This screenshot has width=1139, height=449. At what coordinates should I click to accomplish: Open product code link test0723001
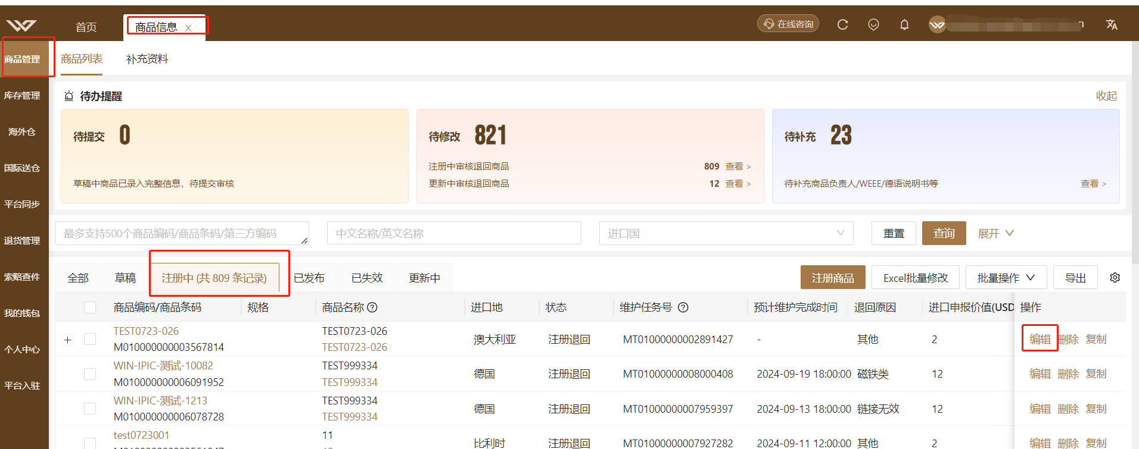coord(141,435)
